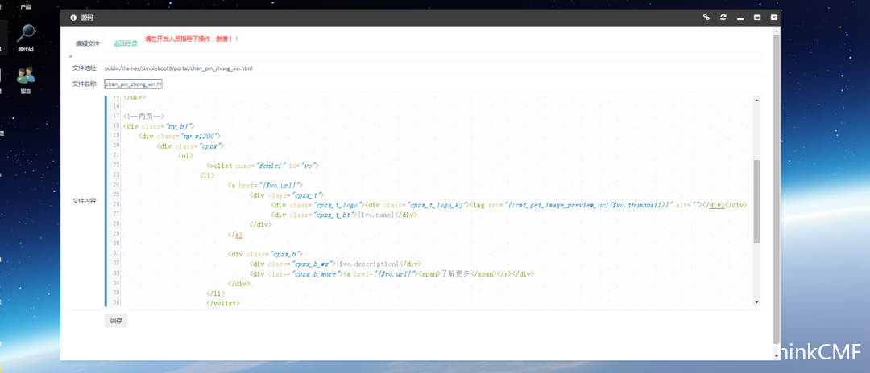Click line 19 with class ny w1200
The height and width of the screenshot is (373, 870).
tap(180, 136)
